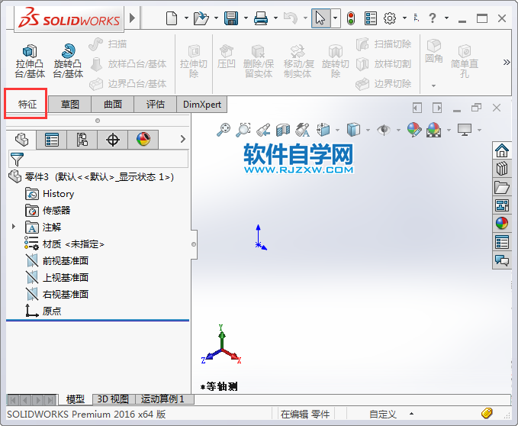The image size is (518, 426).
Task: Open SOLIDWORKS Forum chat icon in task pane
Action: pos(502,260)
